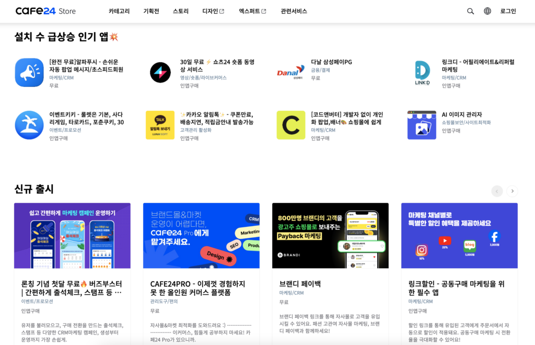Select 마케팅/CRM category under 링크할인 card
Screen dimensions: 535x345
[x=421, y=301]
